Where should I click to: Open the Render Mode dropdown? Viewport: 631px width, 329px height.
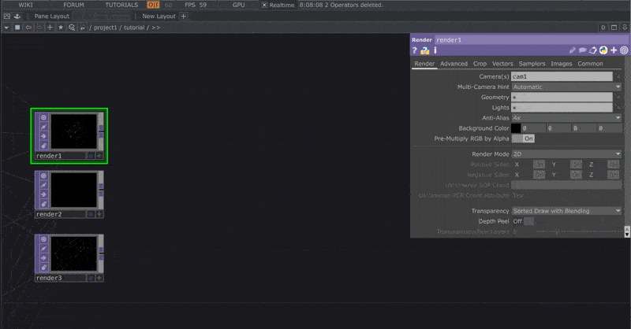pos(566,154)
